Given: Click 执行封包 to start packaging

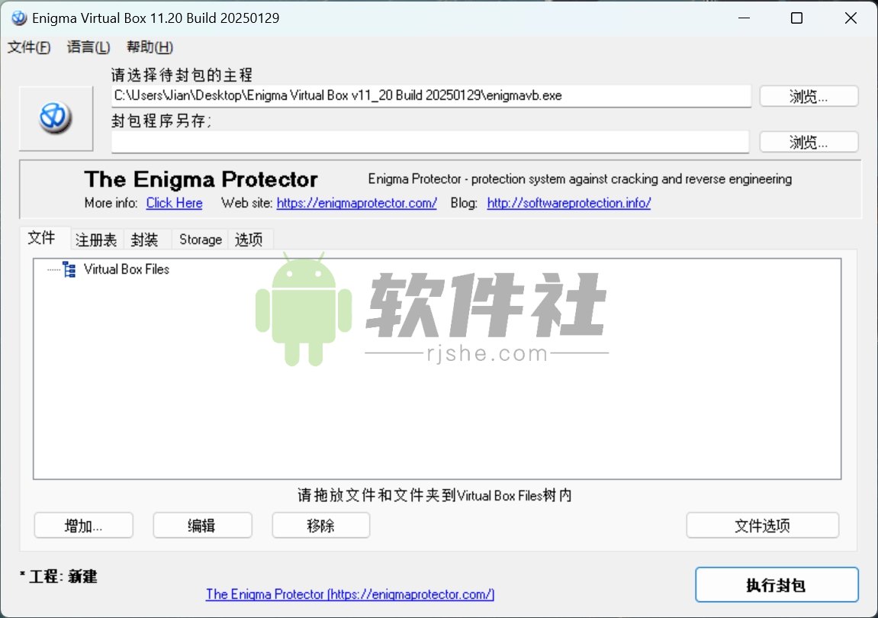Looking at the screenshot, I should tap(777, 584).
